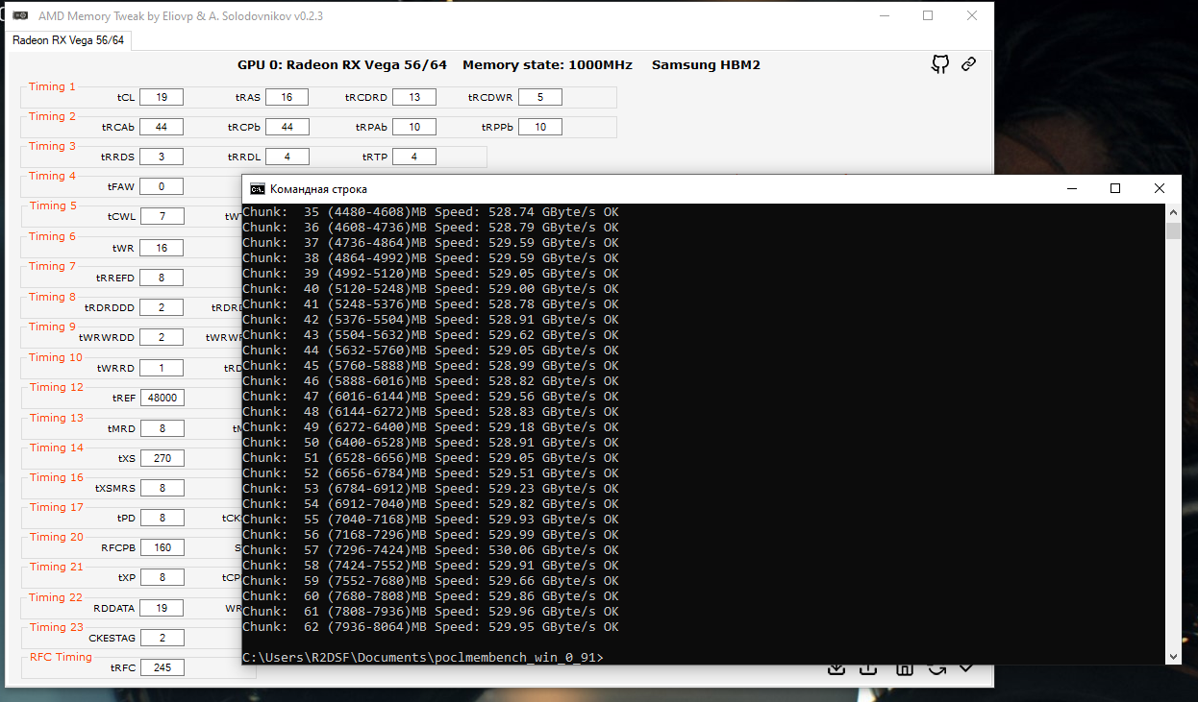Image resolution: width=1198 pixels, height=702 pixels.
Task: Select the tRTP value box
Action: 414,157
